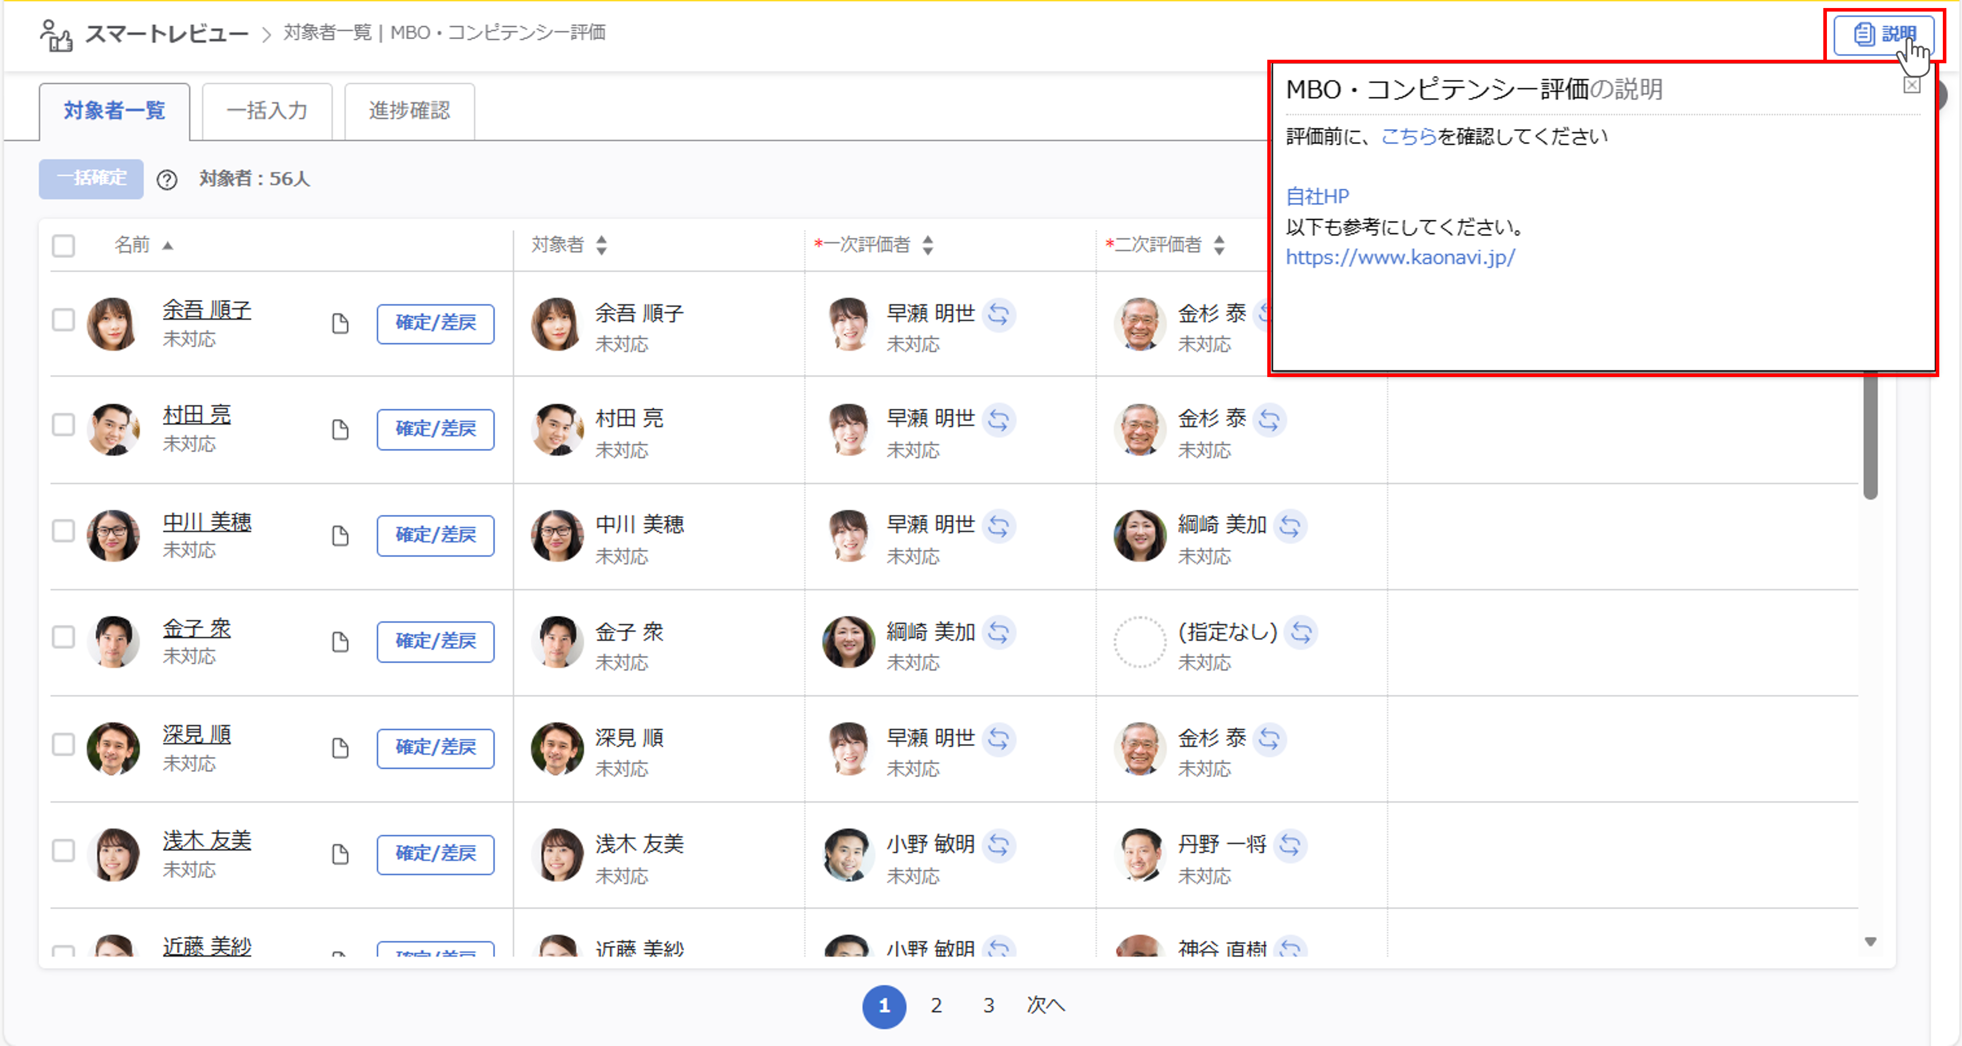Go to page 2 in pagination
The image size is (1962, 1046).
pyautogui.click(x=936, y=1005)
